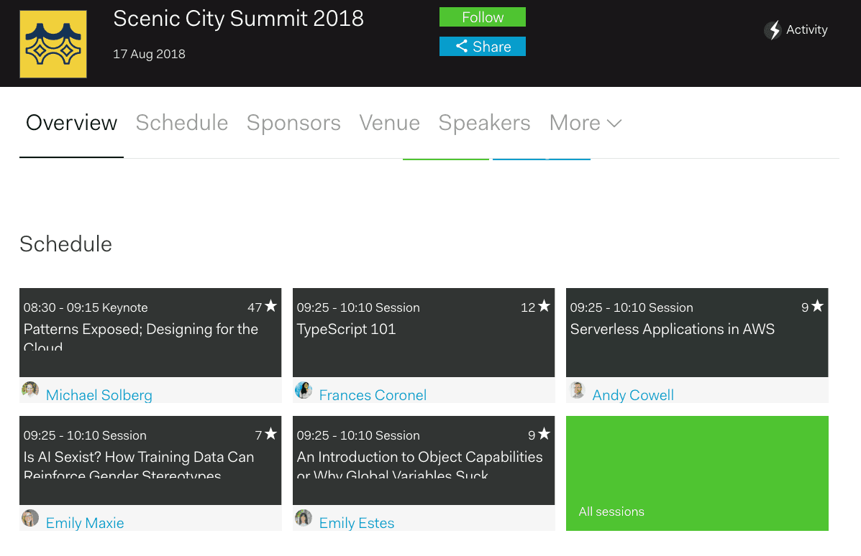Click star on Object Capabilities session
Image resolution: width=861 pixels, height=556 pixels.
(x=544, y=435)
